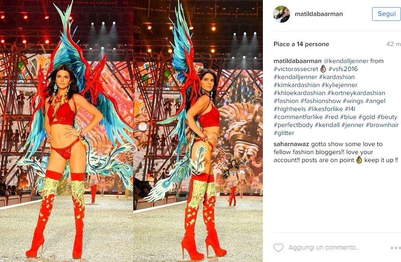Open matildabaarman username in post header
The height and width of the screenshot is (262, 401).
[319, 14]
